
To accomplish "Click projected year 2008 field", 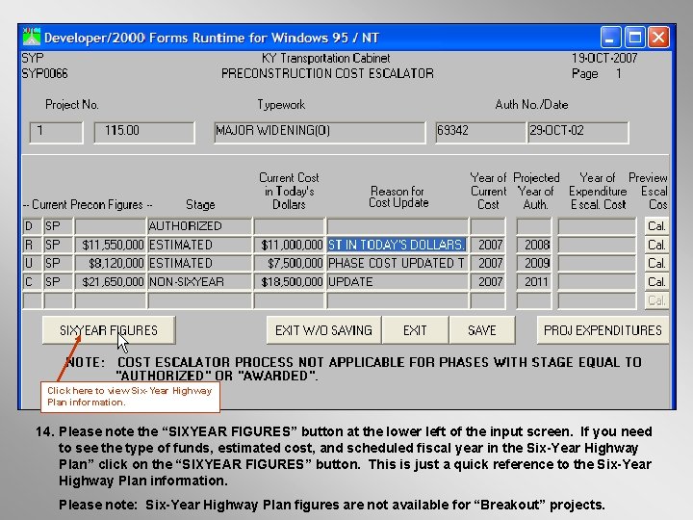I will tap(534, 245).
